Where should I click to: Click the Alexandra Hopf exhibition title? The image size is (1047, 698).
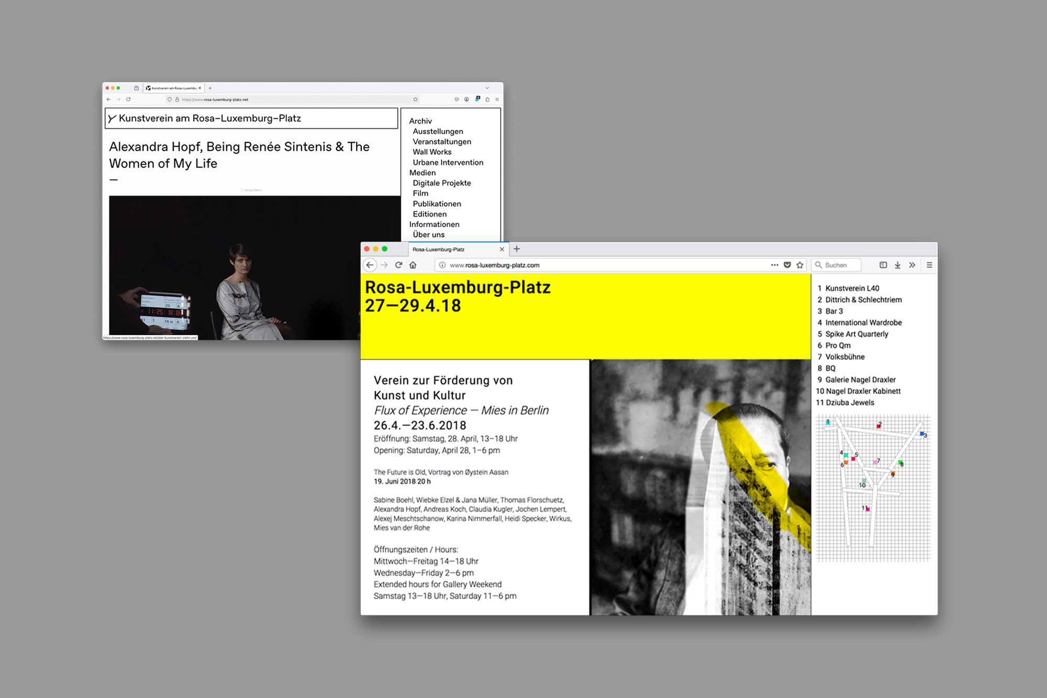pos(239,155)
